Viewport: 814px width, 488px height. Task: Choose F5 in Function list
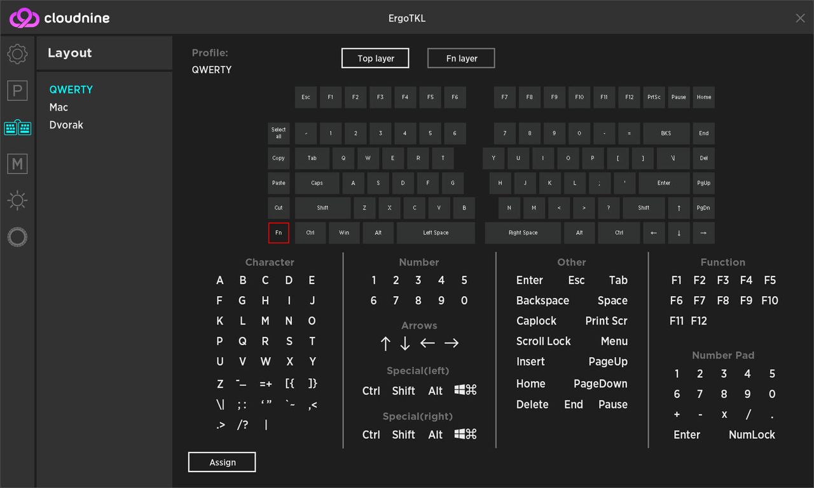tap(769, 280)
